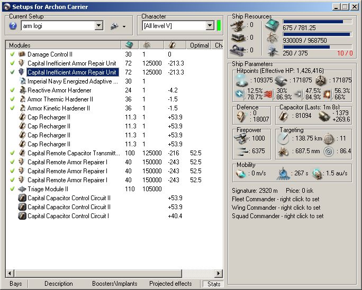Click the green skill status indicator
This screenshot has width=362, height=290.
219,25
